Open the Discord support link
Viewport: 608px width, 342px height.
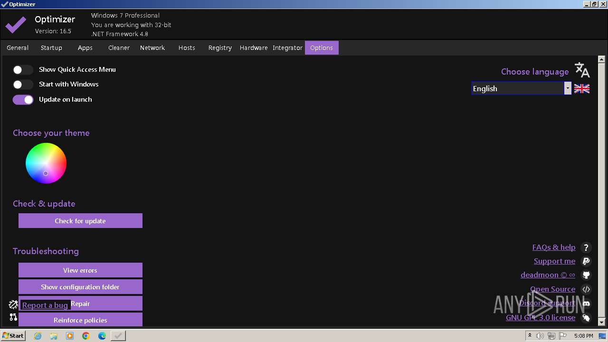(x=547, y=303)
